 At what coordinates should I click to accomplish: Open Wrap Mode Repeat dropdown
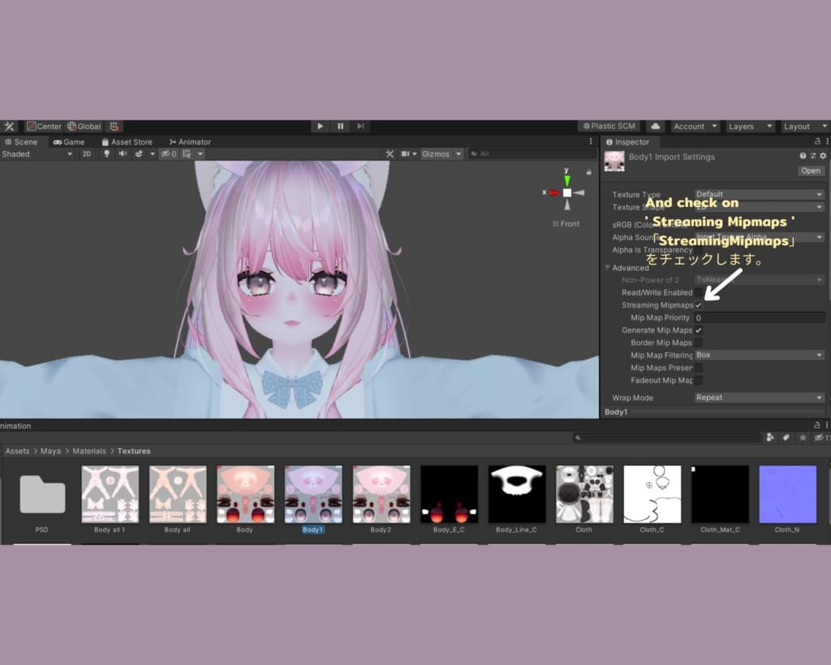760,397
